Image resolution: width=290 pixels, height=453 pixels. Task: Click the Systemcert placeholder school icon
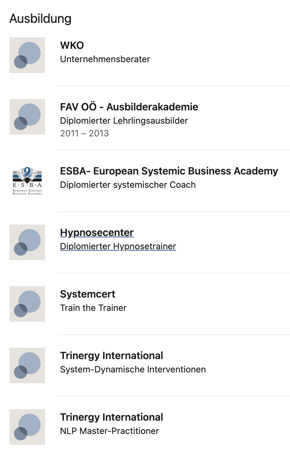tap(27, 304)
